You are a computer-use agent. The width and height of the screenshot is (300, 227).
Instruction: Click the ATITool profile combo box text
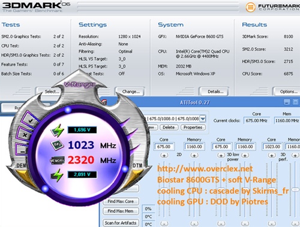(173, 119)
